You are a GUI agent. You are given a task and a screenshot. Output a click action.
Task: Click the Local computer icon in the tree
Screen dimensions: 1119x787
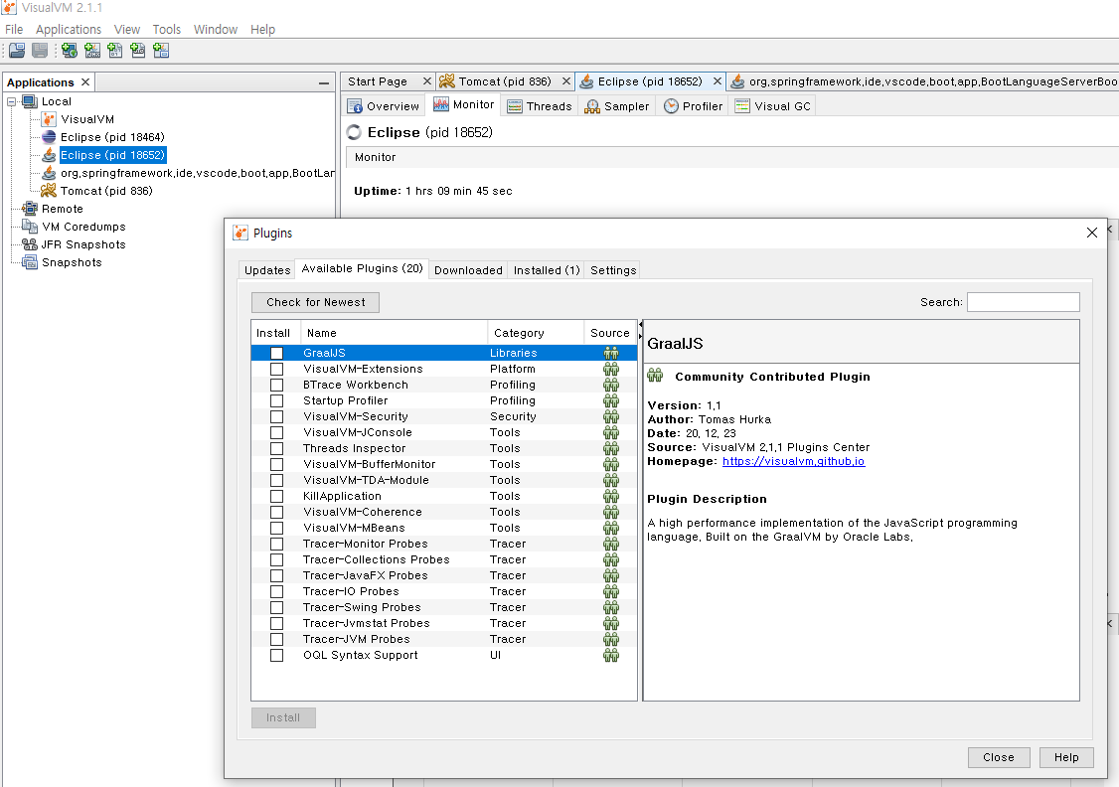[x=30, y=101]
